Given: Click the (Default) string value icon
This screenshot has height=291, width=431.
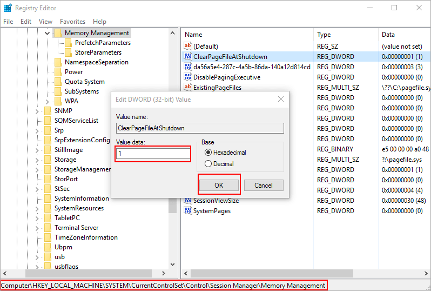Looking at the screenshot, I should click(188, 46).
